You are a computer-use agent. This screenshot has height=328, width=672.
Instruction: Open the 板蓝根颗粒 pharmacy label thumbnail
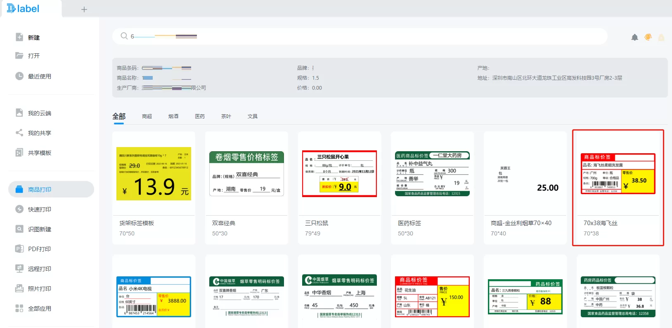(x=618, y=297)
